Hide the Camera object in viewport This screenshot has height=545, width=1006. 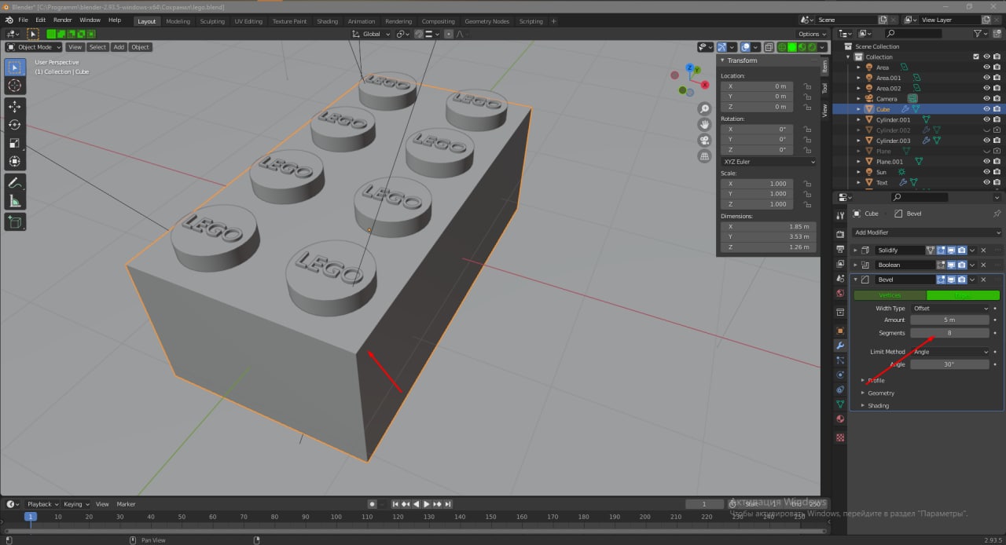tap(986, 99)
